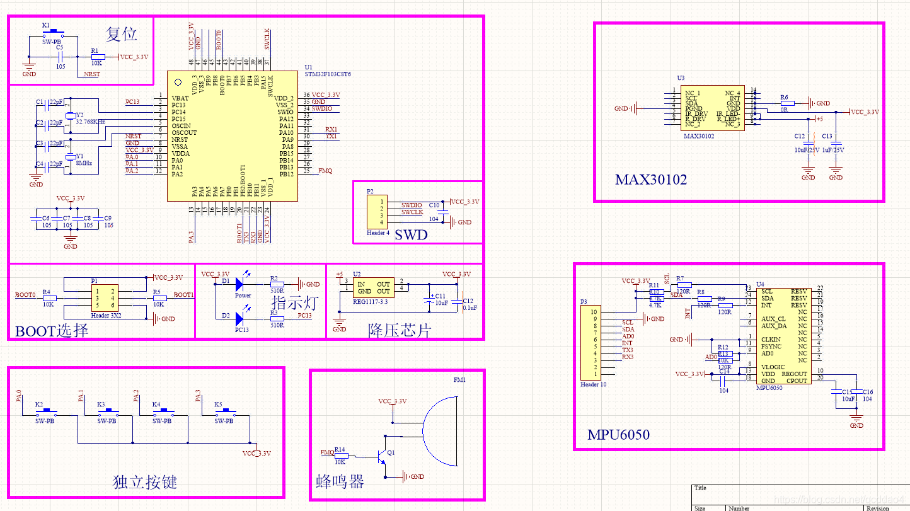The height and width of the screenshot is (511, 910).
Task: Click the Size field in title block
Action: (x=700, y=508)
